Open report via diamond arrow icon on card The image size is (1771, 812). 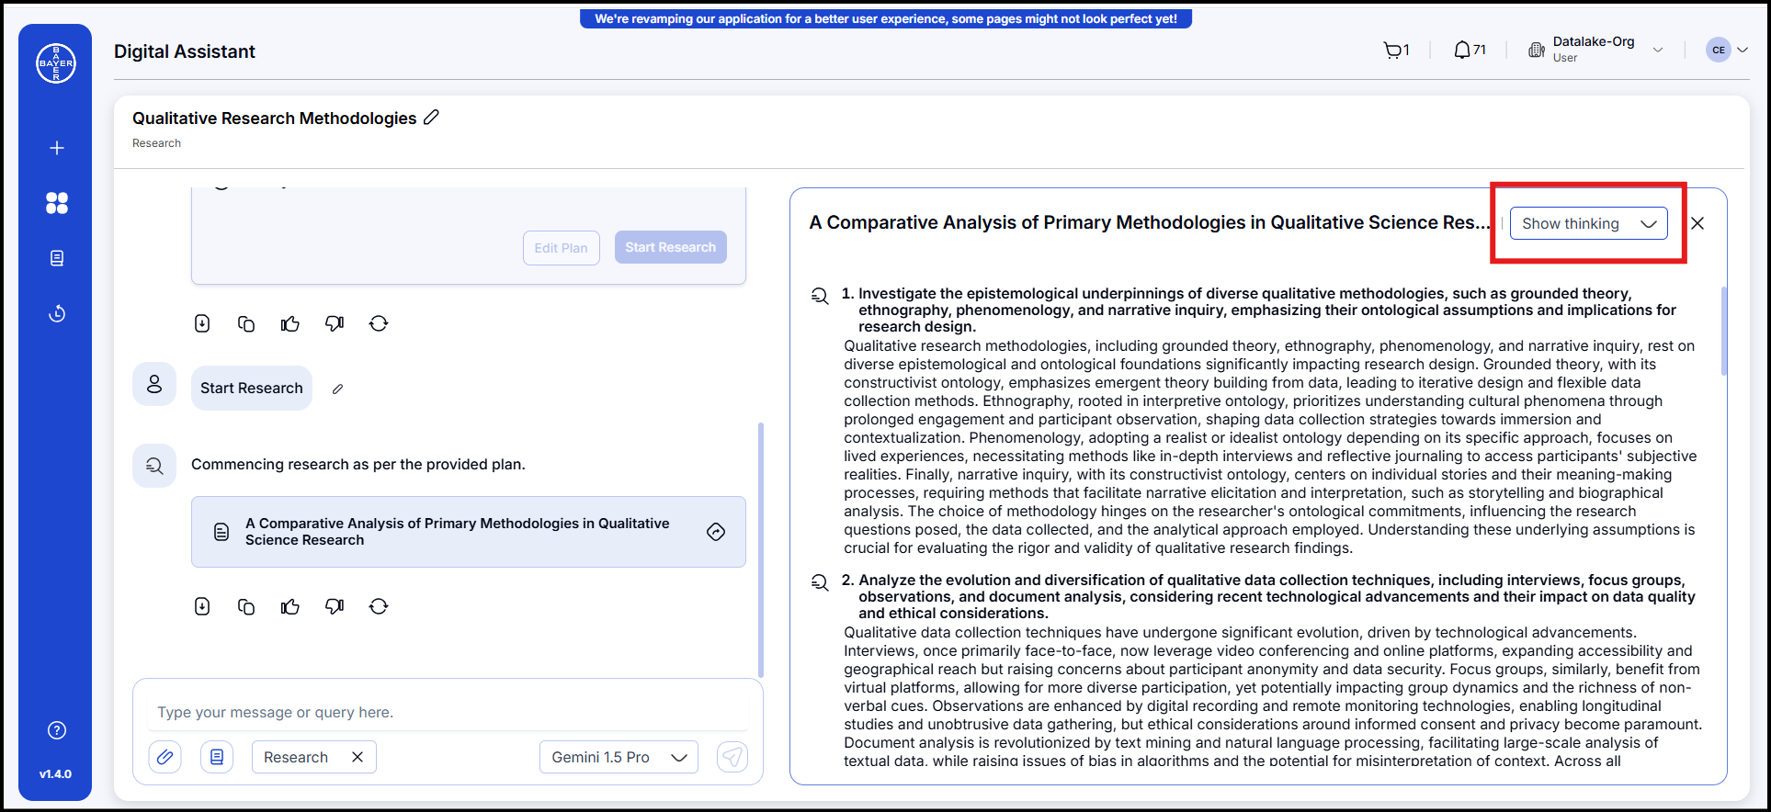coord(716,532)
